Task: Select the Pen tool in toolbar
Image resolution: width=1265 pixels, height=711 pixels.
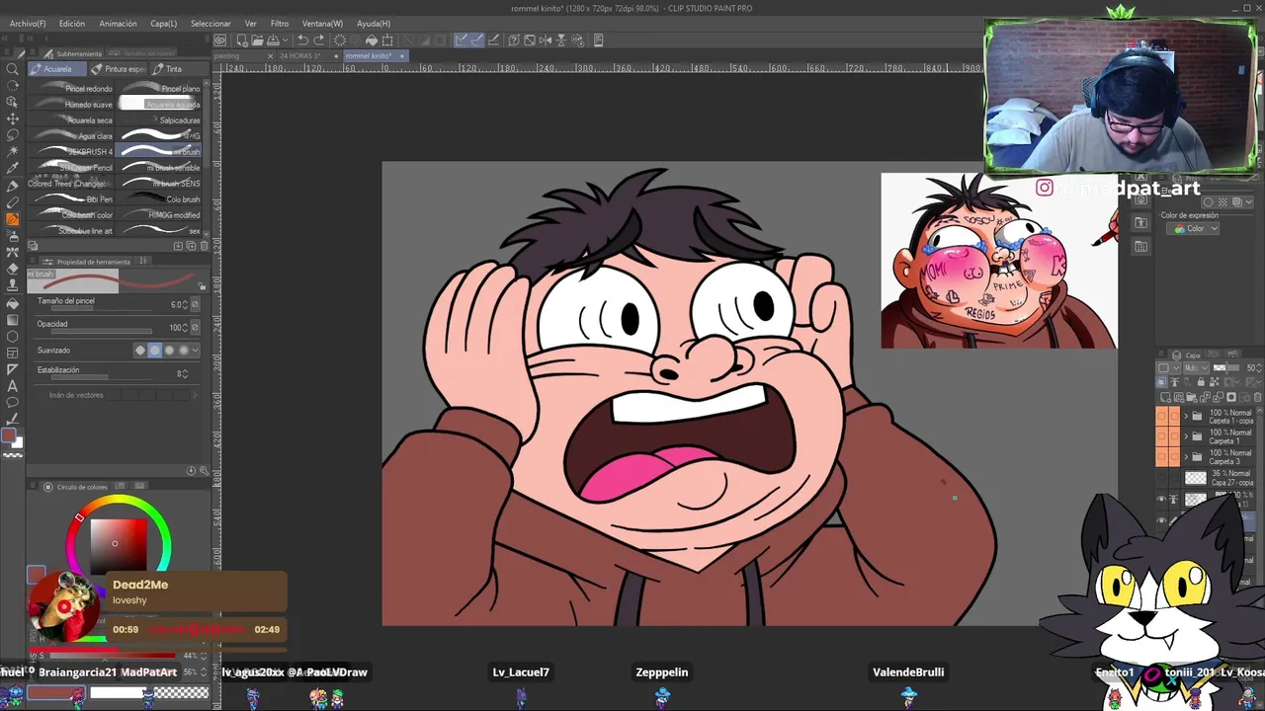Action: [x=12, y=186]
